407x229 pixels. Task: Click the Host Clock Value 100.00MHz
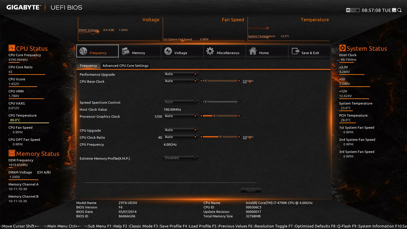tap(172, 109)
